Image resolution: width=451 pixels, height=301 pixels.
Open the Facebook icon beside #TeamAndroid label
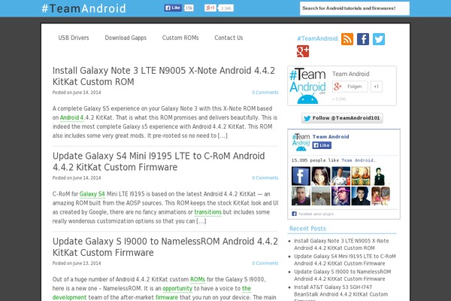click(363, 39)
